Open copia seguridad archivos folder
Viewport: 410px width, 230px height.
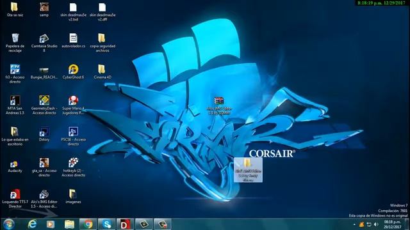(x=102, y=43)
